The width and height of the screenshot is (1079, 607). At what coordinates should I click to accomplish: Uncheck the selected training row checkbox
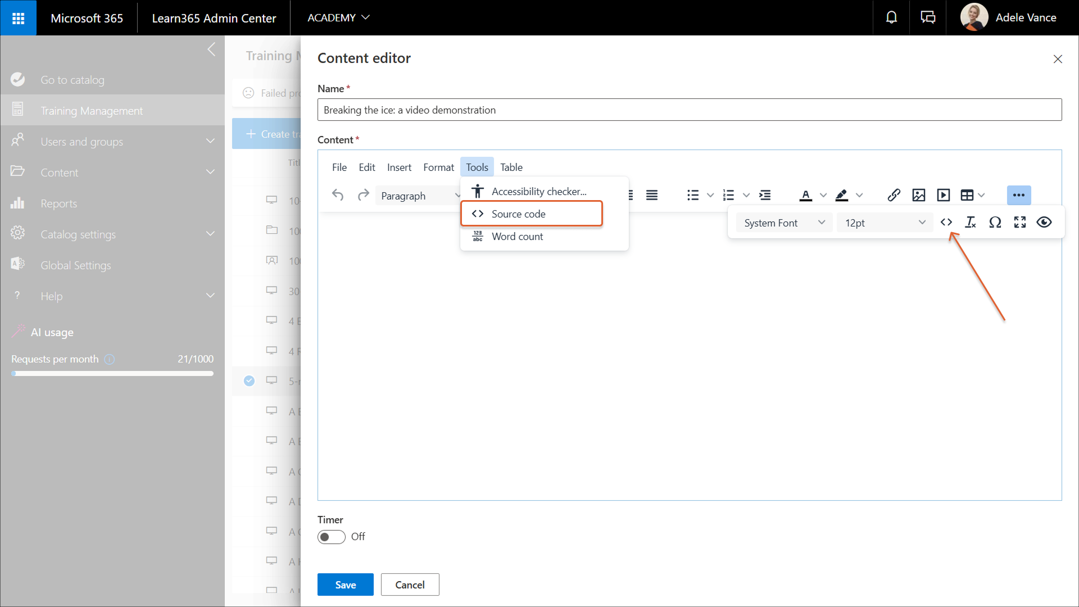pyautogui.click(x=249, y=380)
